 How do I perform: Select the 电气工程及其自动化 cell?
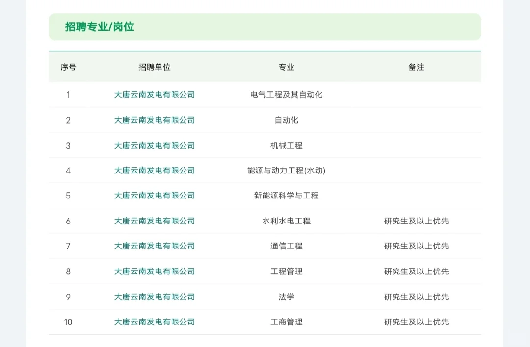pos(286,95)
